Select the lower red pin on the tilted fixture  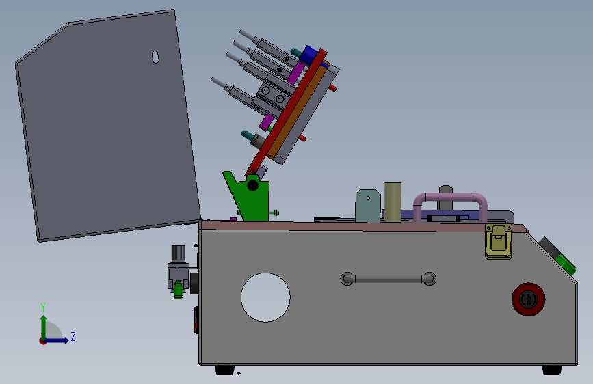point(302,138)
